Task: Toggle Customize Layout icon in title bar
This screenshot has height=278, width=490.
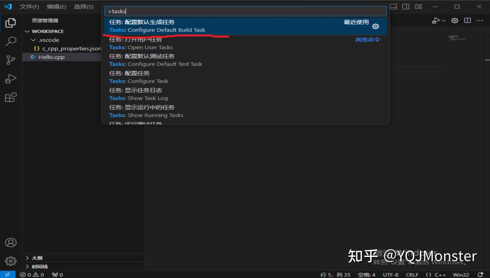Action: click(418, 6)
